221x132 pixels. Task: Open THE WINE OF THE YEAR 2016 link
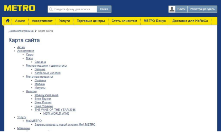pos(55,110)
